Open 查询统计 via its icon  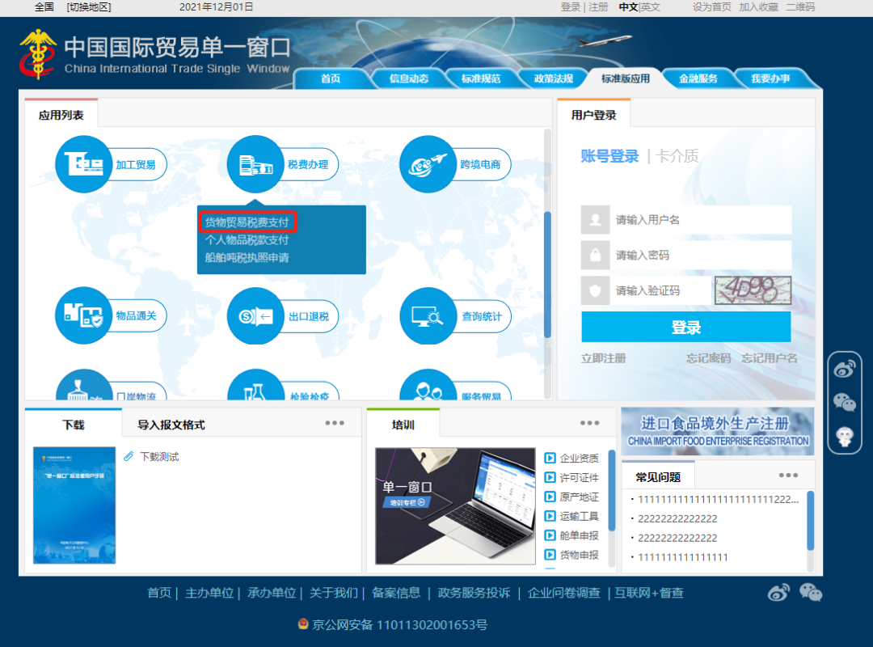click(427, 315)
